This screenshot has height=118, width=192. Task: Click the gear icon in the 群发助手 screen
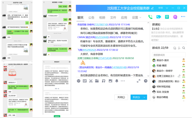coord(70,62)
